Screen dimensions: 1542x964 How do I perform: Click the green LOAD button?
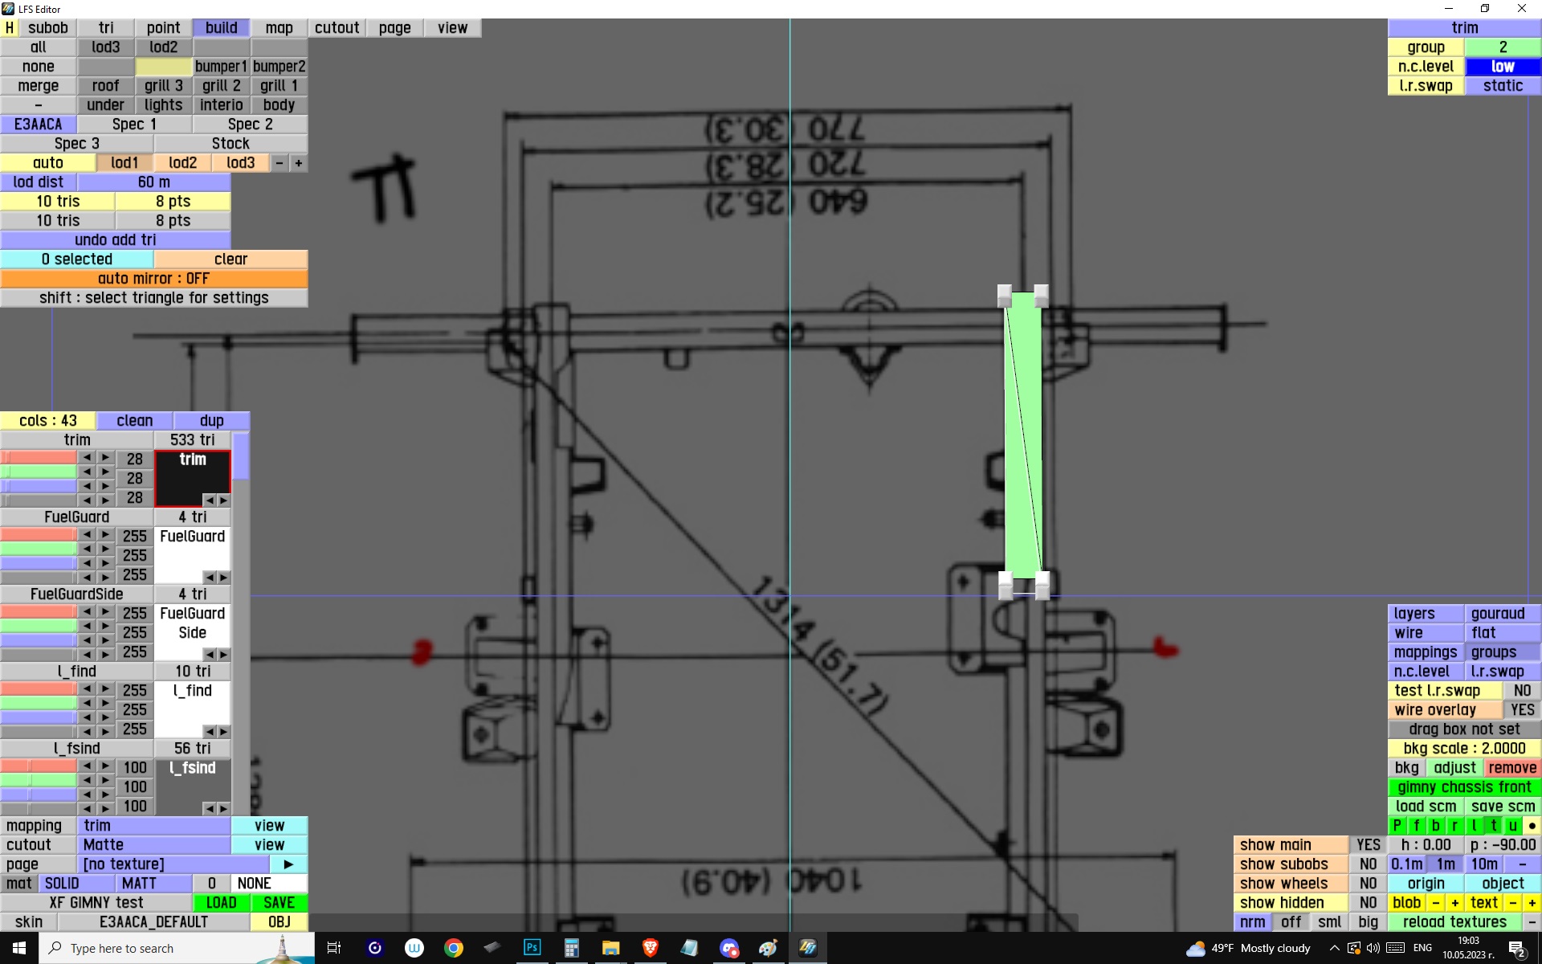221,902
